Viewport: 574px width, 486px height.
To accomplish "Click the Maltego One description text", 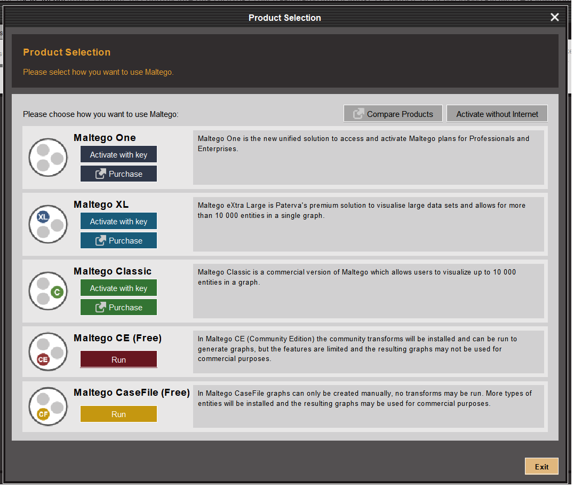I will point(364,144).
